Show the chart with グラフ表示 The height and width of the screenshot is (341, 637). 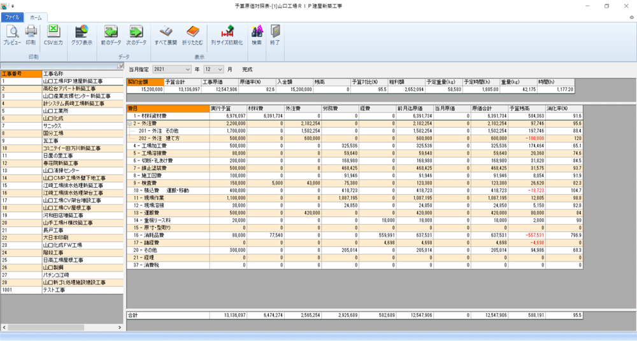(82, 34)
